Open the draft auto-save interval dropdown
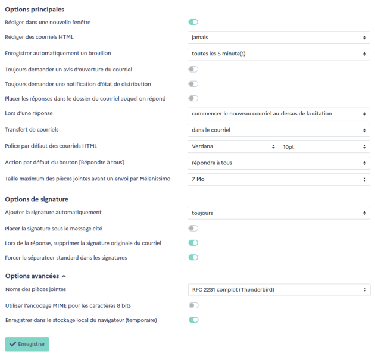375x353 pixels. pyautogui.click(x=279, y=54)
